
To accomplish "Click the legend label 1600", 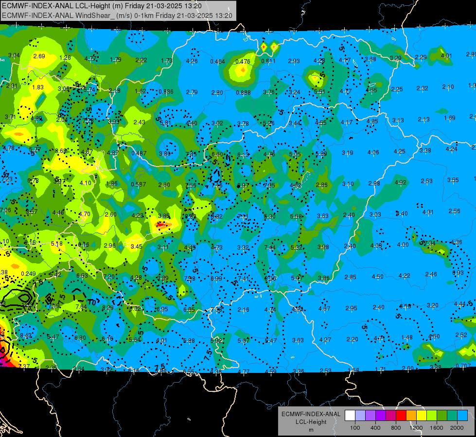I will coord(437,428).
